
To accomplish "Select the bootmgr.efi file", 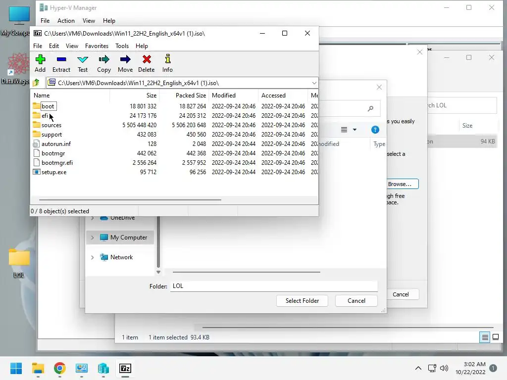I will pyautogui.click(x=57, y=162).
